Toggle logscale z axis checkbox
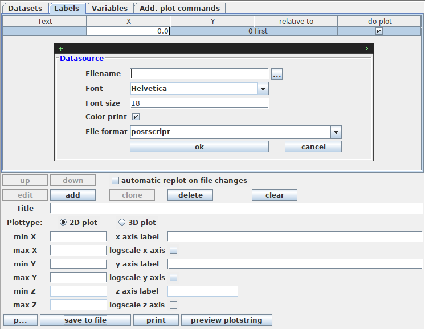425x329 pixels. [173, 305]
